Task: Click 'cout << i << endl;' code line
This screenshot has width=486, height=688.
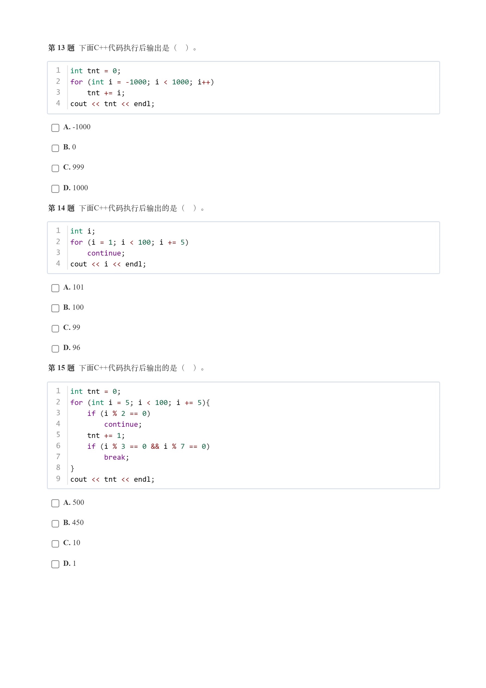Action: (108, 264)
